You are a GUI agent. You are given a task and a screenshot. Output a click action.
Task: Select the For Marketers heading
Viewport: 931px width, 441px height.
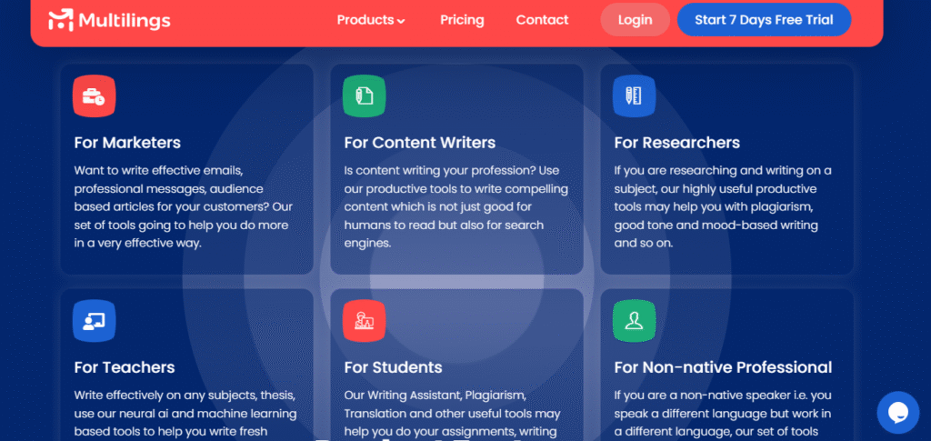(127, 143)
